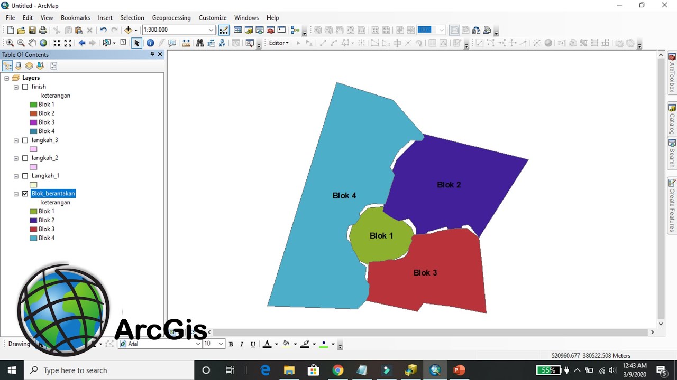Open the Create Features side tab
This screenshot has width=677, height=380.
[x=672, y=206]
